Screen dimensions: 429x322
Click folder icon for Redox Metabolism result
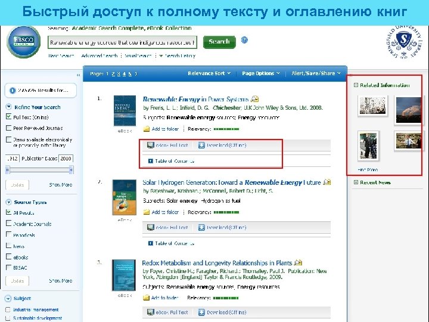pos(147,298)
